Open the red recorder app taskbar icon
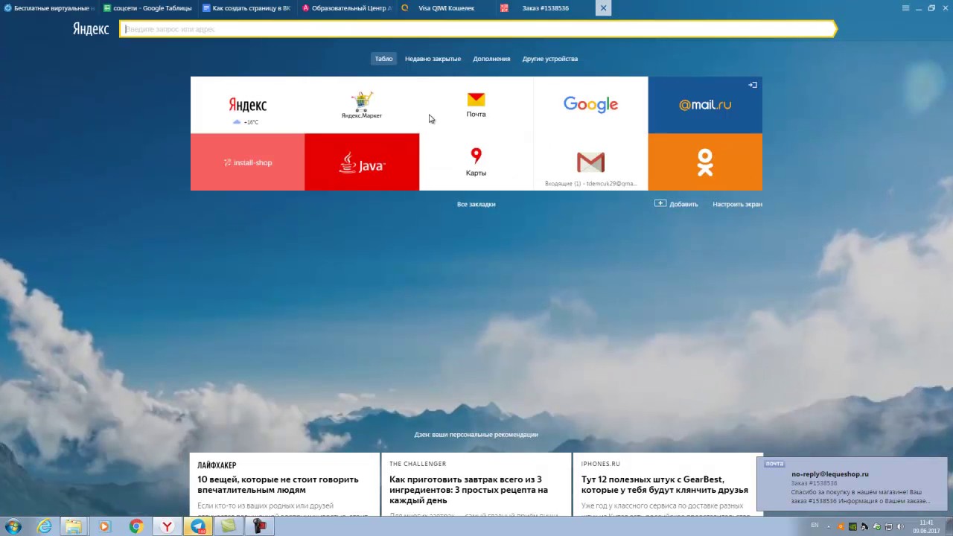 (x=259, y=526)
